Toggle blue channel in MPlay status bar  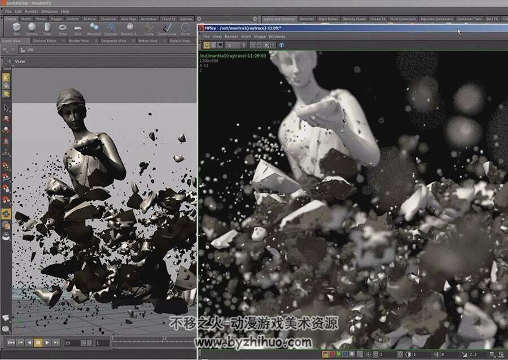click(x=345, y=354)
